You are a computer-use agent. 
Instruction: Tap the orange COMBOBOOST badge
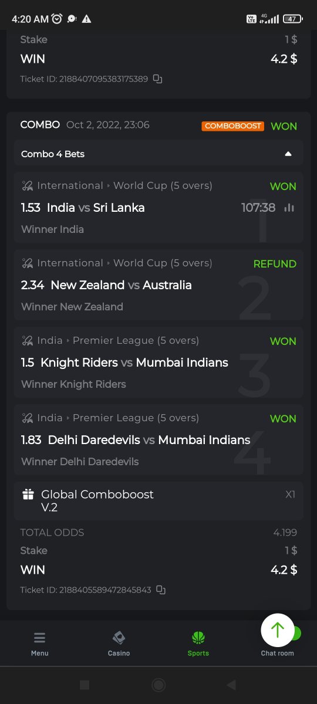pyautogui.click(x=233, y=126)
